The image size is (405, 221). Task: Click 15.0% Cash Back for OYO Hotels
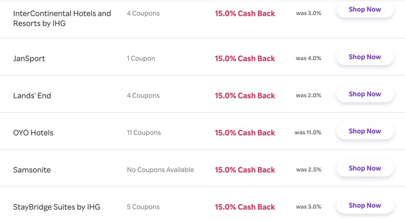point(245,133)
